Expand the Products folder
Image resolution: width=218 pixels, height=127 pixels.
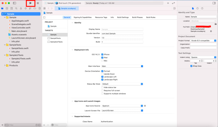pos(5,65)
